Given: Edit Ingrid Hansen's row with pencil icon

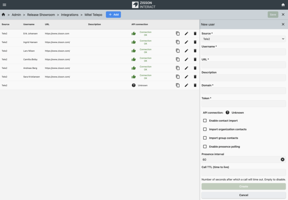Looking at the screenshot, I should [x=186, y=42].
